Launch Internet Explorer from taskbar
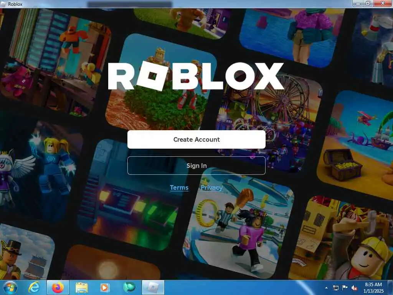Image resolution: width=393 pixels, height=295 pixels. (x=34, y=287)
